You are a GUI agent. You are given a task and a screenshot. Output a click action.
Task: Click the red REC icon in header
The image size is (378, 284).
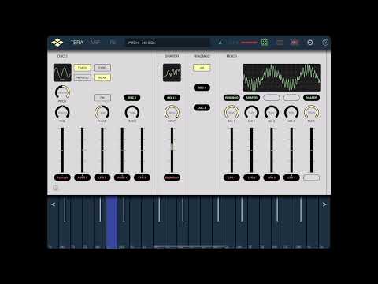[x=295, y=43]
